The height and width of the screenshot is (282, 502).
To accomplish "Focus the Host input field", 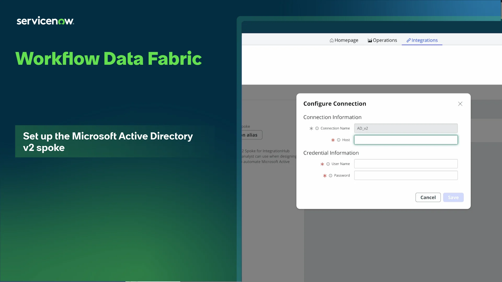I will [406, 140].
